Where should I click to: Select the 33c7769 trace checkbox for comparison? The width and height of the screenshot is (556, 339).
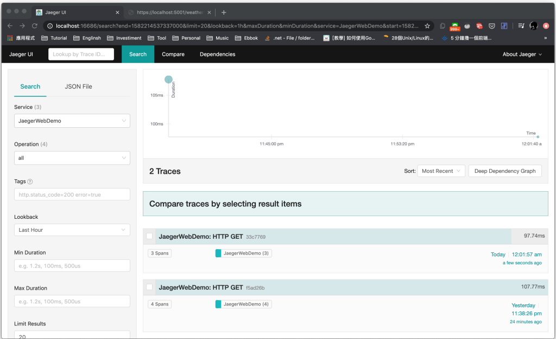[x=150, y=236]
